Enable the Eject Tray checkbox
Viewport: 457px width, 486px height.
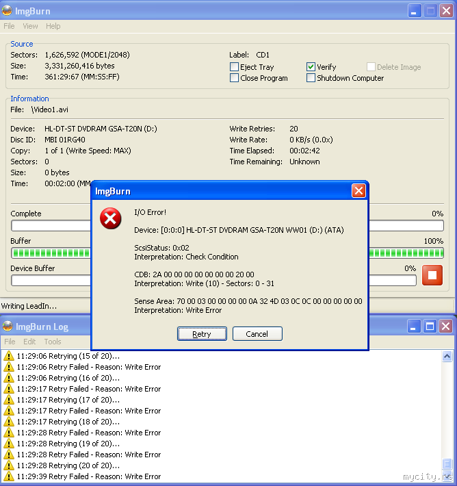pyautogui.click(x=234, y=67)
